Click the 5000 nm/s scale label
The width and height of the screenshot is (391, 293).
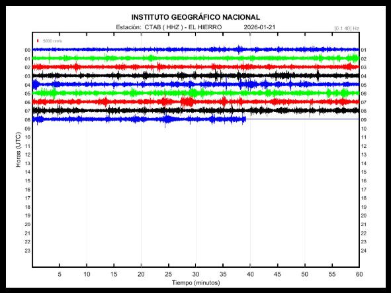pos(52,40)
